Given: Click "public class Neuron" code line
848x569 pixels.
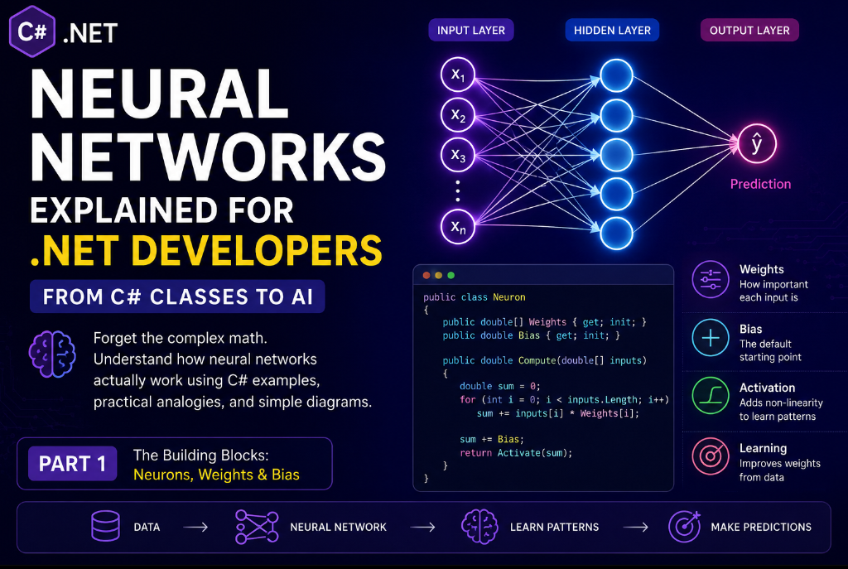Looking at the screenshot, I should [x=475, y=297].
